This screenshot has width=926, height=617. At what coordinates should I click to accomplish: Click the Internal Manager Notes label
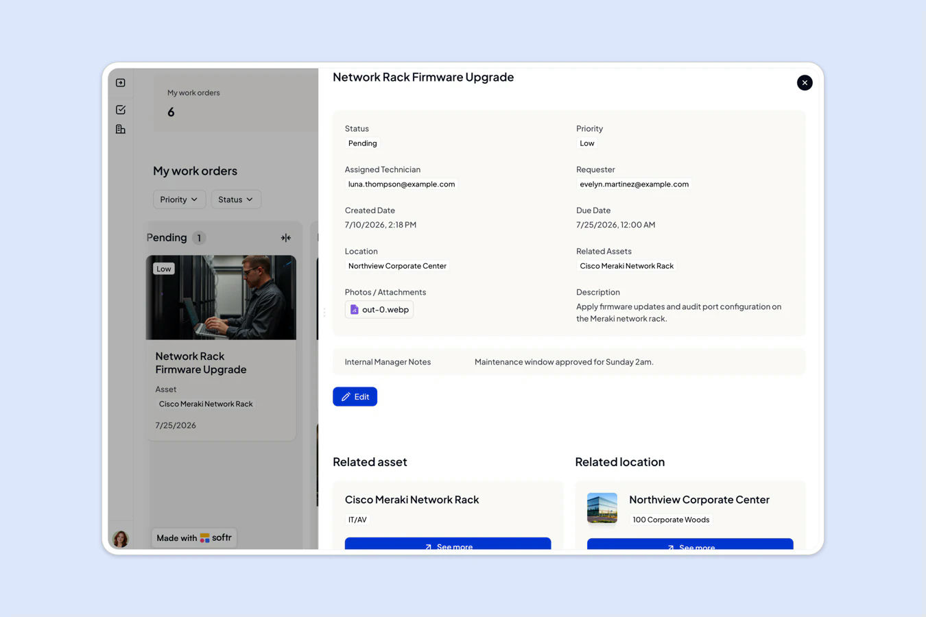(388, 362)
